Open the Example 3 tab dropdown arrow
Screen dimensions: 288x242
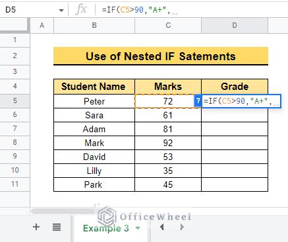coord(138,228)
